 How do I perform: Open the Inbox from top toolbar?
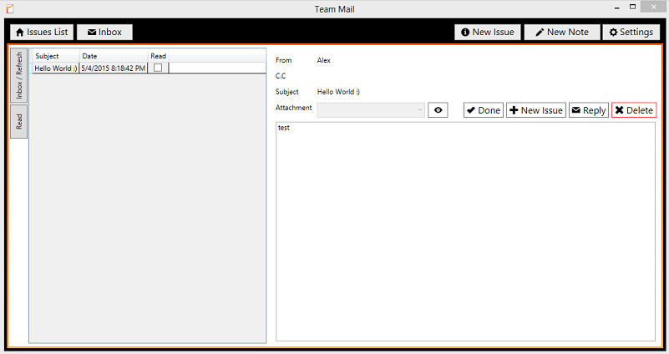[104, 32]
